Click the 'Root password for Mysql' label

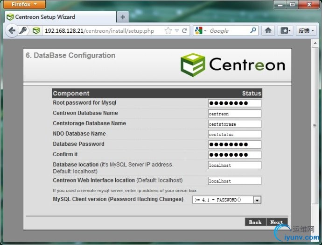pyautogui.click(x=84, y=103)
